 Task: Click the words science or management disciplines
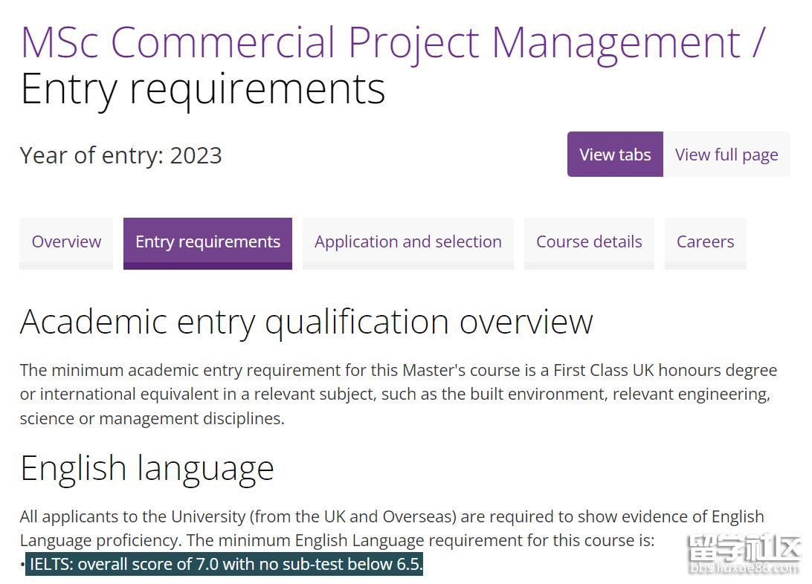point(152,418)
